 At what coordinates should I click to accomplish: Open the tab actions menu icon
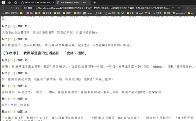(16, 2)
